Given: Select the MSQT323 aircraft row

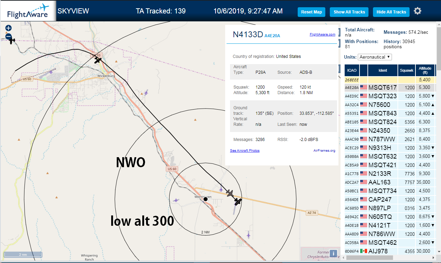Looking at the screenshot, I should [390, 96].
